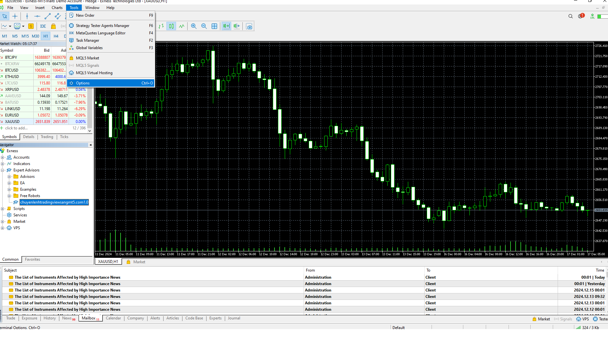Select the M15 timeframe button
This screenshot has width=608, height=339.
[25, 36]
